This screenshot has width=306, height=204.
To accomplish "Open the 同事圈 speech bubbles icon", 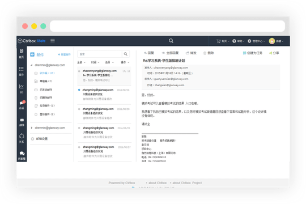I will click(22, 154).
